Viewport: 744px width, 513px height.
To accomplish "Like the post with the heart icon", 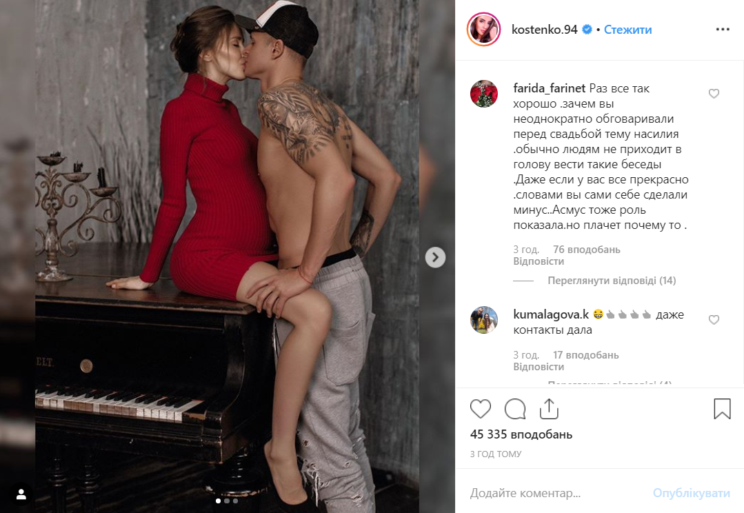I will point(480,409).
